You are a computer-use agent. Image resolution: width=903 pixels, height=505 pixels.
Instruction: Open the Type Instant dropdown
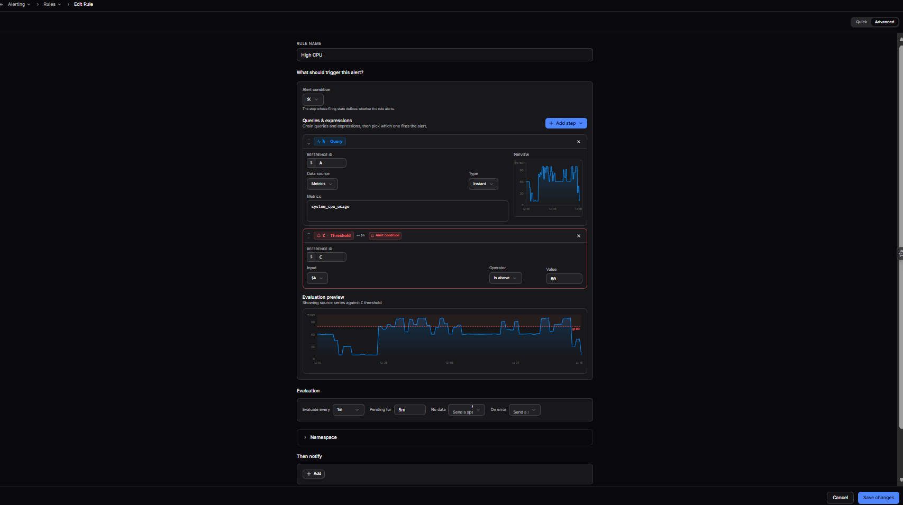pyautogui.click(x=483, y=184)
